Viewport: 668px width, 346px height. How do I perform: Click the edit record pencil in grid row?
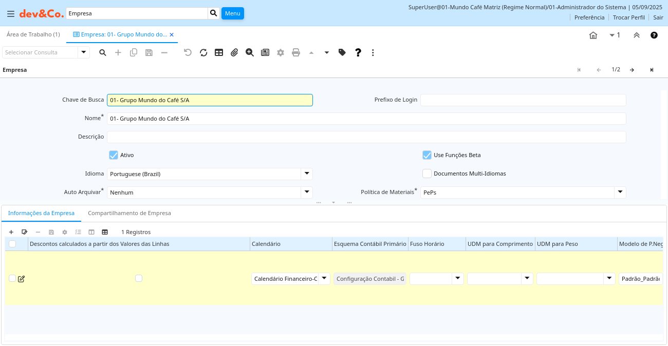click(x=21, y=279)
